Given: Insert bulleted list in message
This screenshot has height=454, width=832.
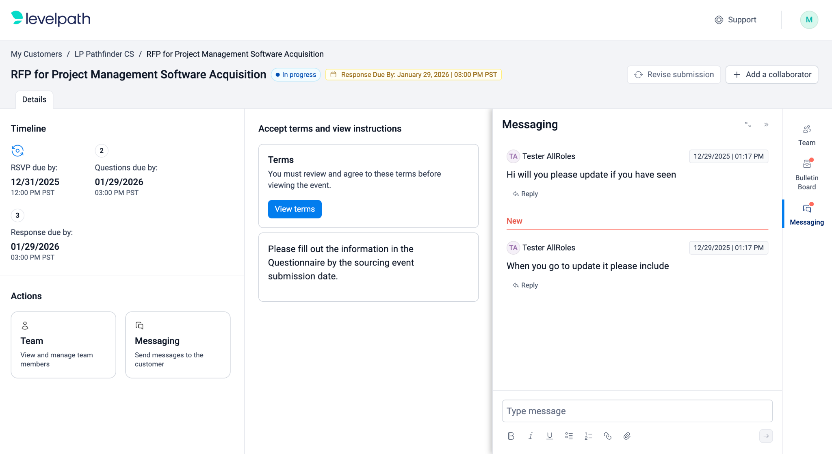Looking at the screenshot, I should coord(569,436).
